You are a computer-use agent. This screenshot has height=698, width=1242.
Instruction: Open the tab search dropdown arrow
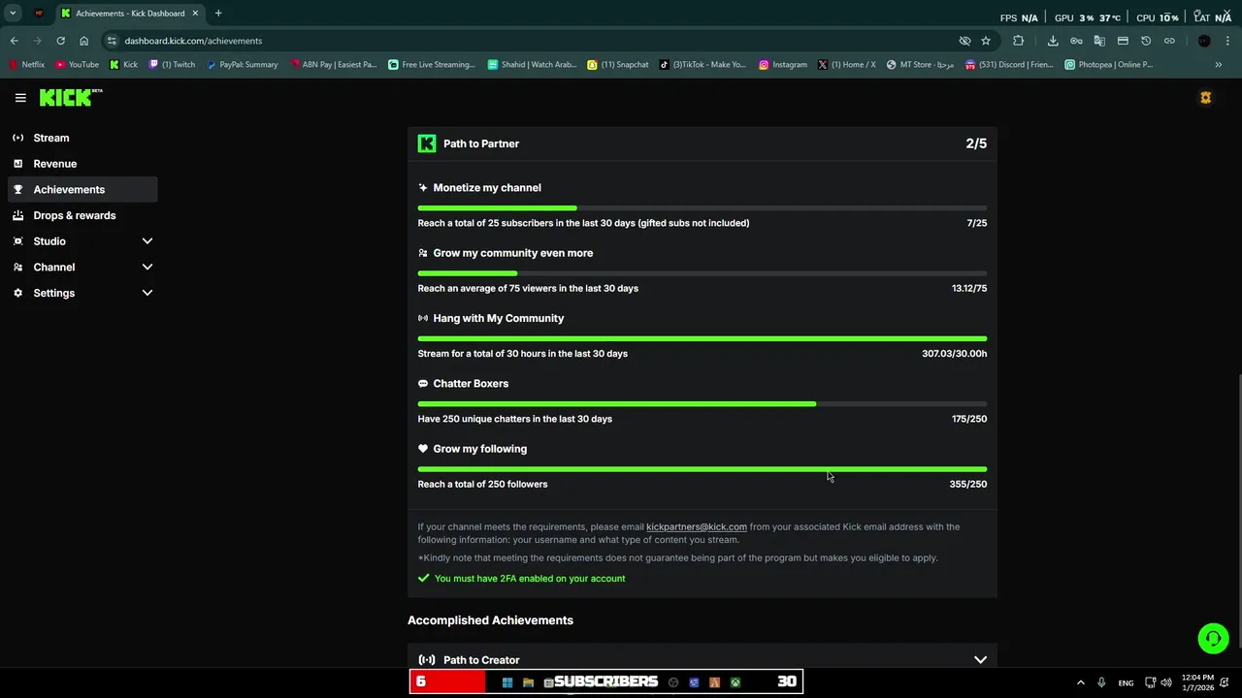click(13, 14)
